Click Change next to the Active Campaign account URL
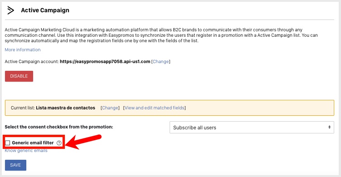 (161, 62)
